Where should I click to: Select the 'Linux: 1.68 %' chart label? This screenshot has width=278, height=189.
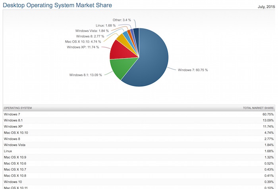coord(106,25)
